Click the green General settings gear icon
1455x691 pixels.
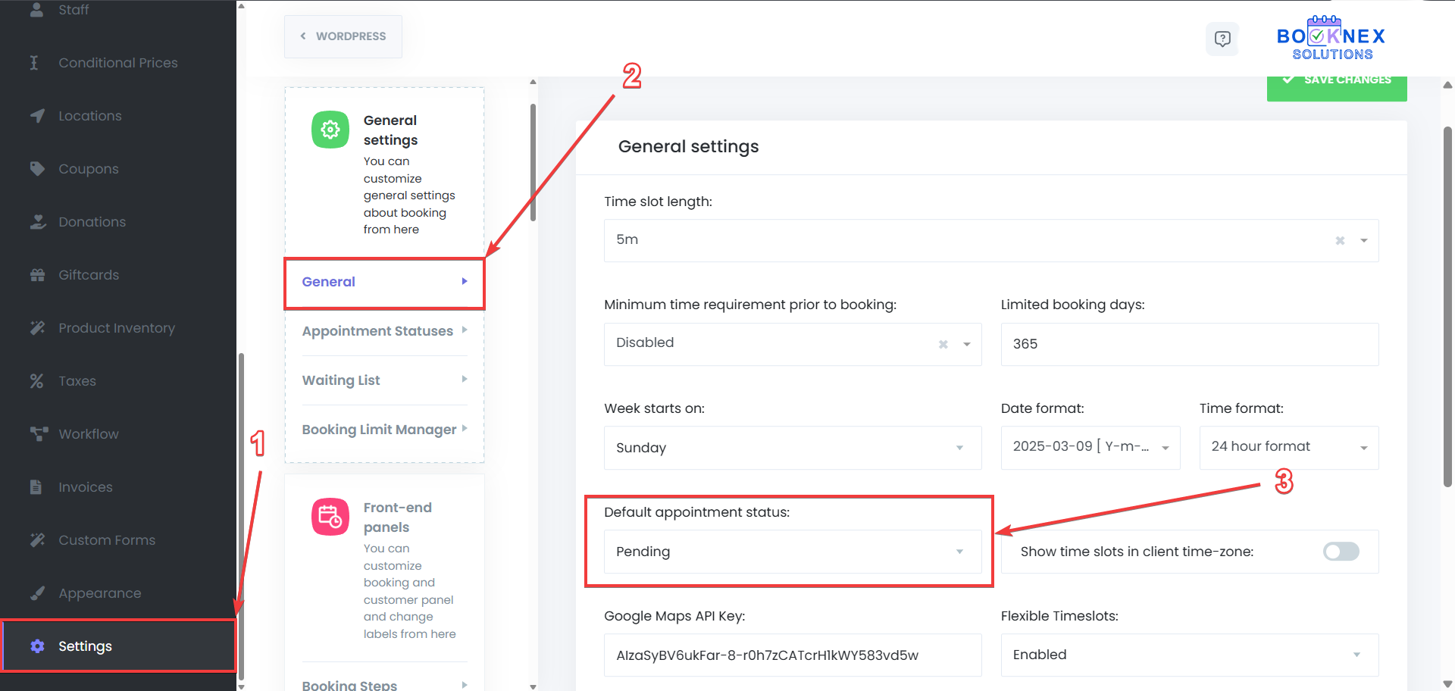330,130
